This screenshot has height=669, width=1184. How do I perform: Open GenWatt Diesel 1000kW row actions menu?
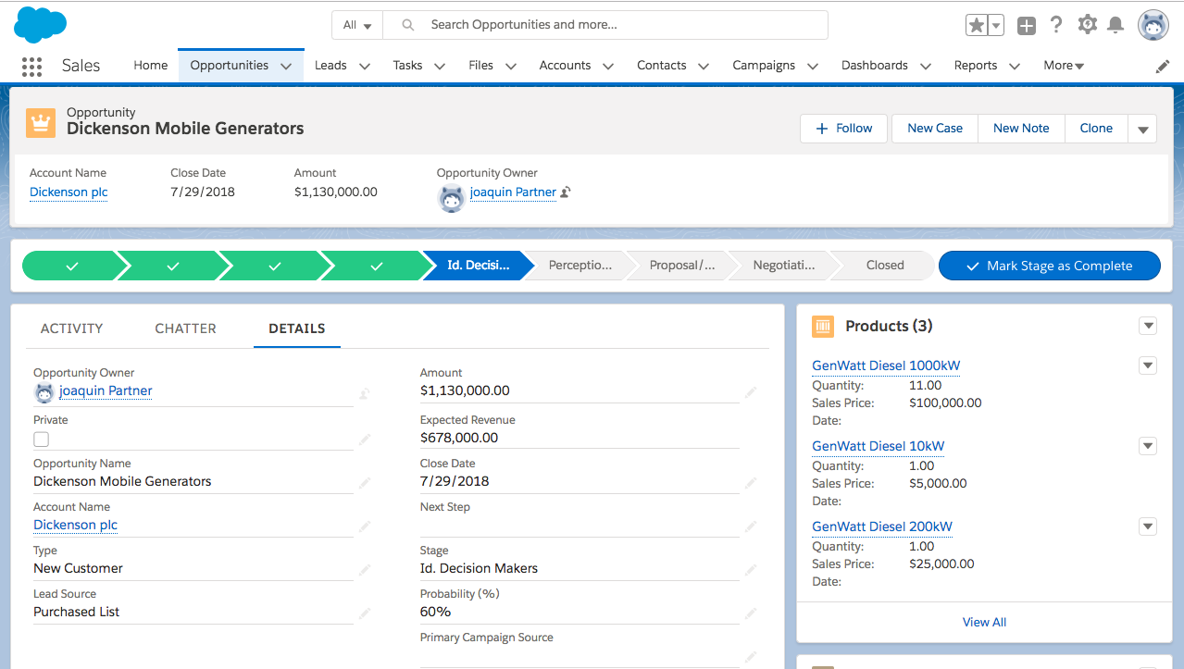click(x=1148, y=365)
